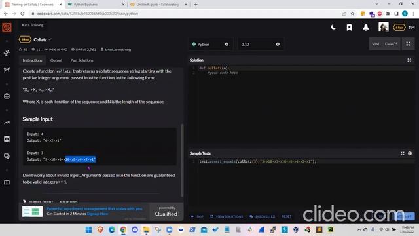The image size is (419, 236).
Task: Toggle dark mode with the moon icon
Action: (x=333, y=27)
